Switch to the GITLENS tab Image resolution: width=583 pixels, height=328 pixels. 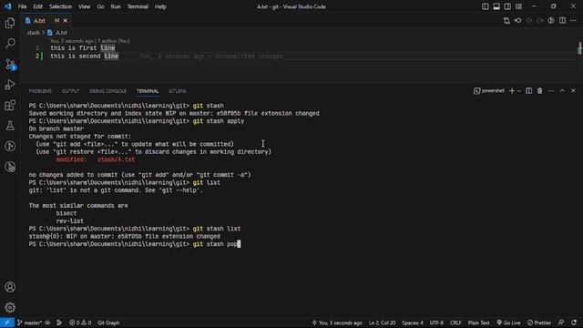pyautogui.click(x=178, y=91)
